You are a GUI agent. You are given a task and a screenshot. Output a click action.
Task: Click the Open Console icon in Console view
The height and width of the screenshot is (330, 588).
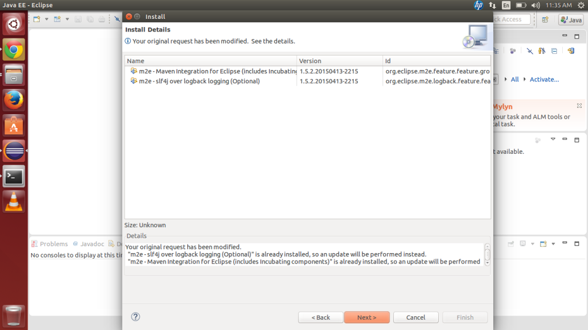click(x=543, y=244)
